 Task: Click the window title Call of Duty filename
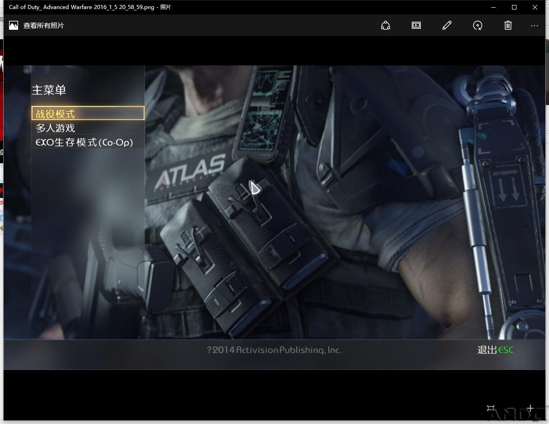90,7
